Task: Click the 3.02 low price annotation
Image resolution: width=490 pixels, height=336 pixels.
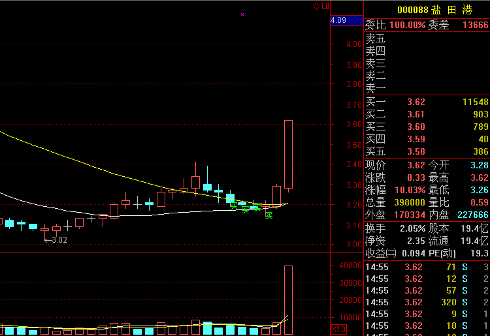Action: coord(56,240)
